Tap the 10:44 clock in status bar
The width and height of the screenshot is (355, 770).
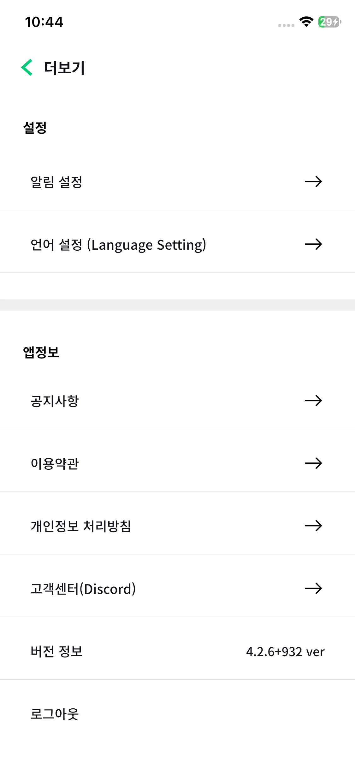(x=44, y=22)
